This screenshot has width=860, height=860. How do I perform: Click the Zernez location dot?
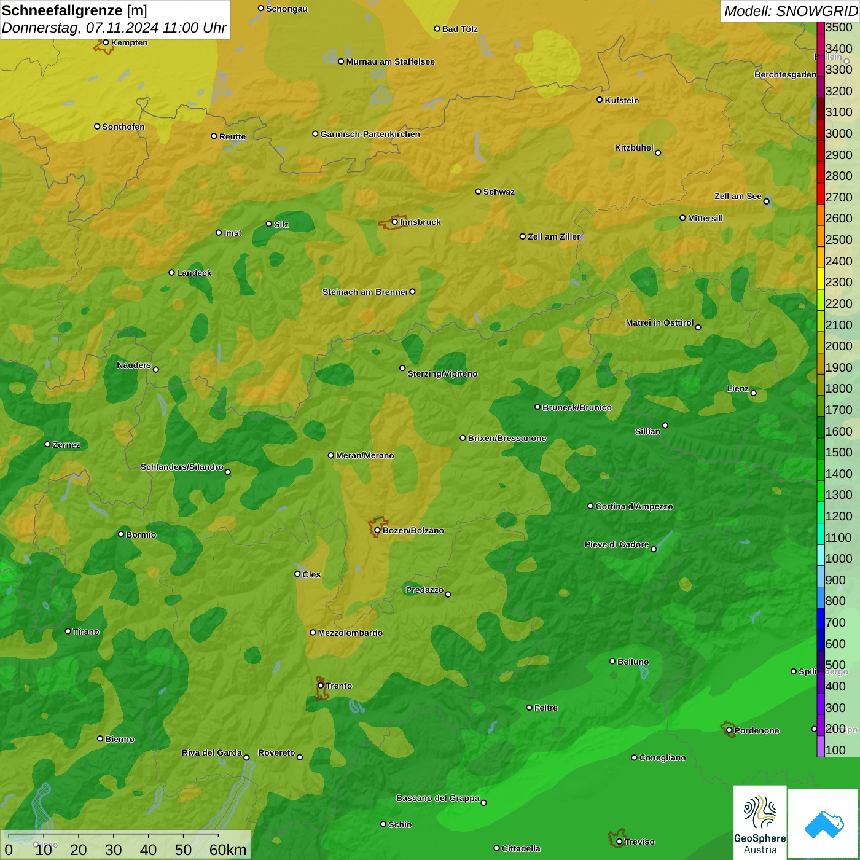click(47, 444)
